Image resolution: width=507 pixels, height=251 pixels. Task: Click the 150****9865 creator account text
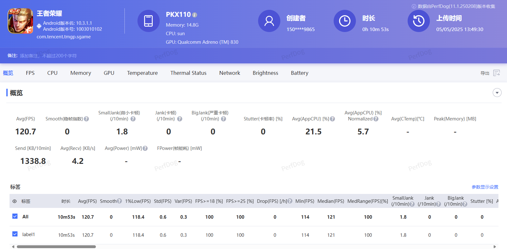tap(300, 29)
